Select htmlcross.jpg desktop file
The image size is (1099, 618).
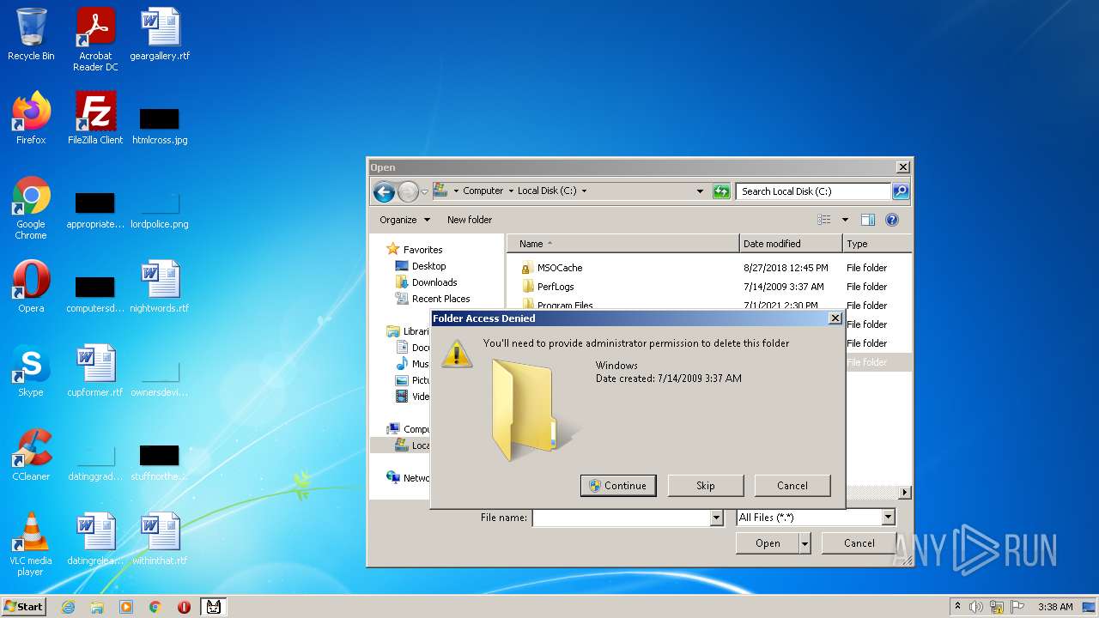point(160,127)
